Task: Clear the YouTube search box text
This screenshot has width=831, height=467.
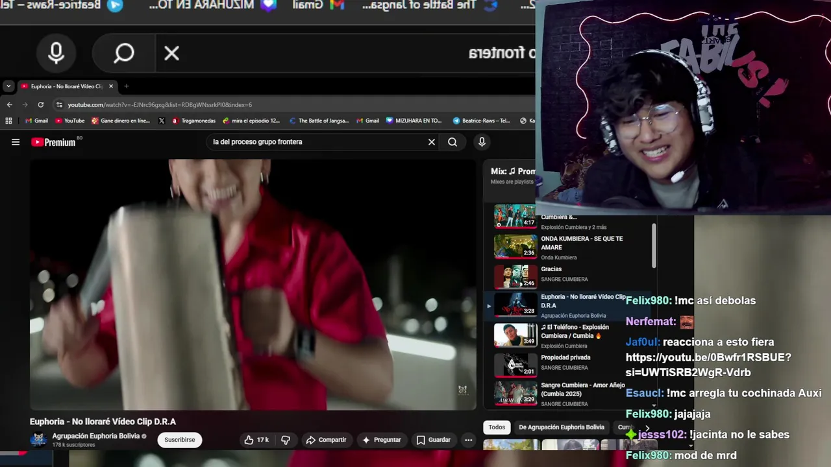Action: (x=432, y=142)
